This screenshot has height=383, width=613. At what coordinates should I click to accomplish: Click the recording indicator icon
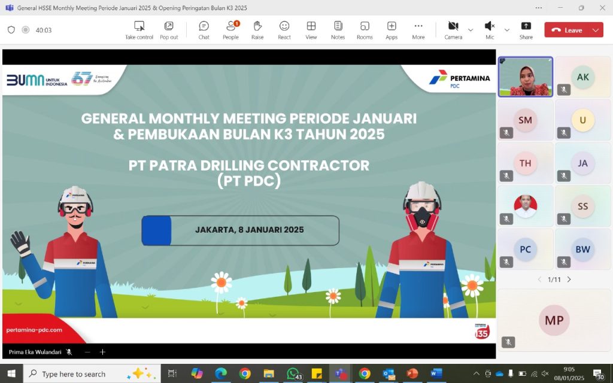(25, 30)
